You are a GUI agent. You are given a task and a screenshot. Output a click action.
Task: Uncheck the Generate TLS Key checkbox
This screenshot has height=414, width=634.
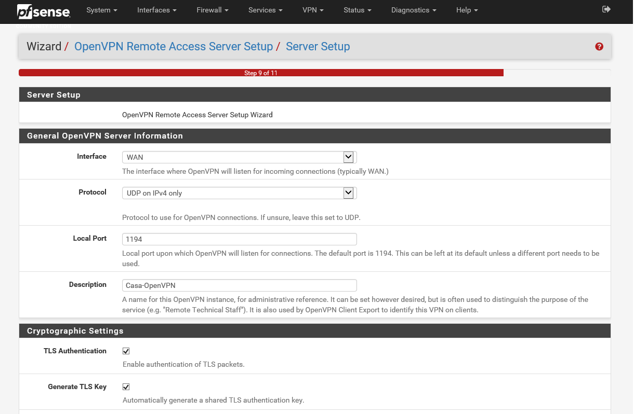(x=126, y=387)
